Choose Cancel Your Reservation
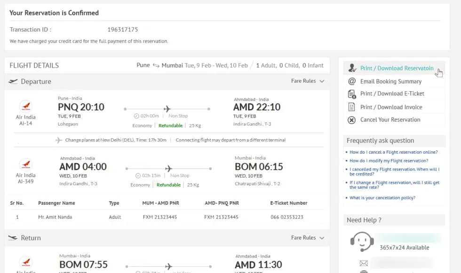Screen dimensions: 461x273 point(390,120)
